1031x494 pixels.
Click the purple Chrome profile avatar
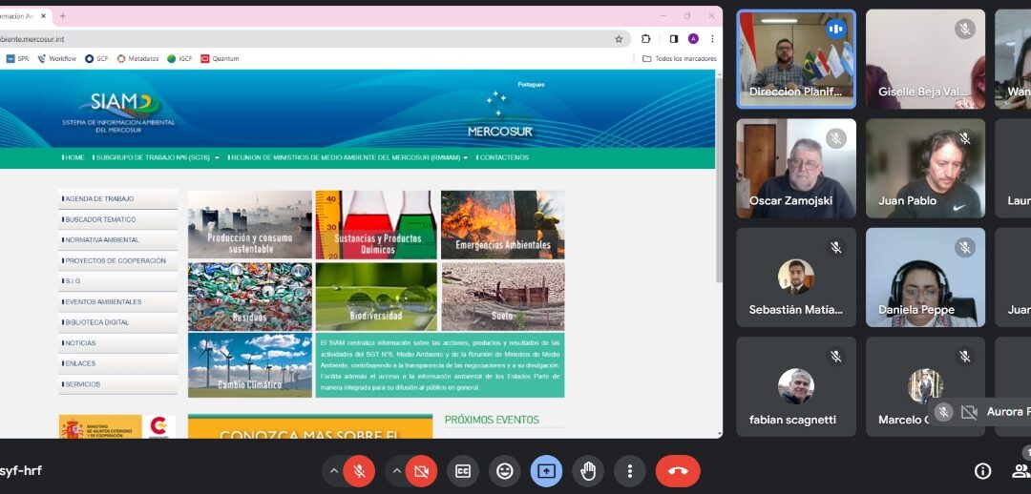click(x=693, y=39)
